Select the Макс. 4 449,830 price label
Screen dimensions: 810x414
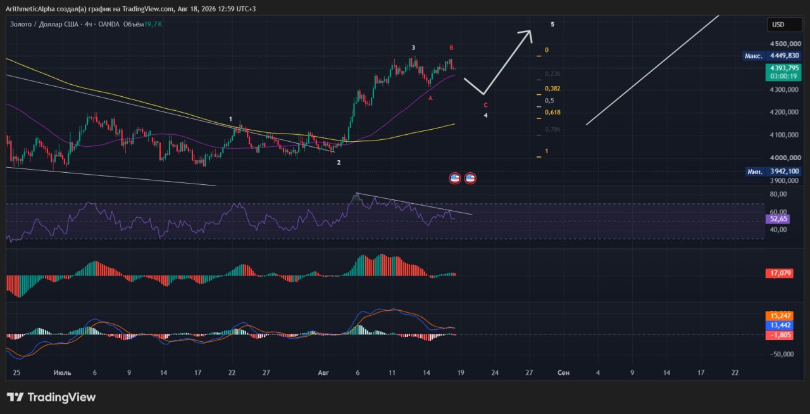pyautogui.click(x=772, y=56)
